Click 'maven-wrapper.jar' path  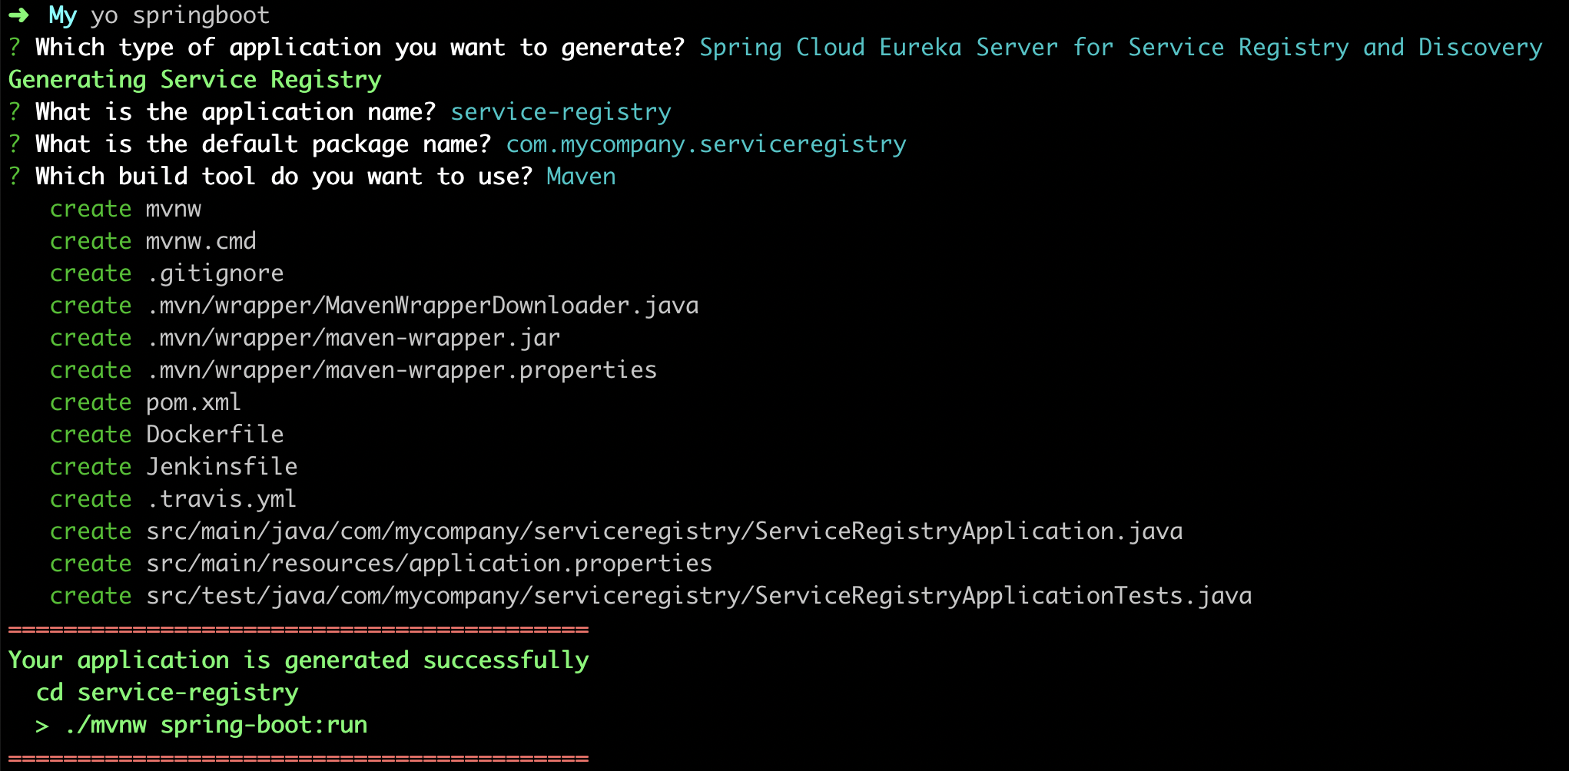(x=354, y=337)
